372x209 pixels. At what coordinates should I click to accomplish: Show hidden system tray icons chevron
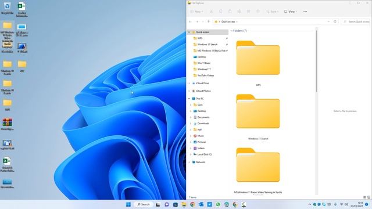[310, 204]
